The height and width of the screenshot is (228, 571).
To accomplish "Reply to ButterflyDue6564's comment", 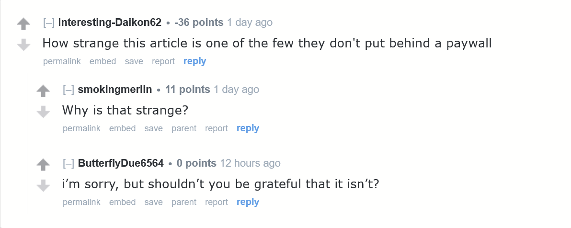I will pos(248,202).
